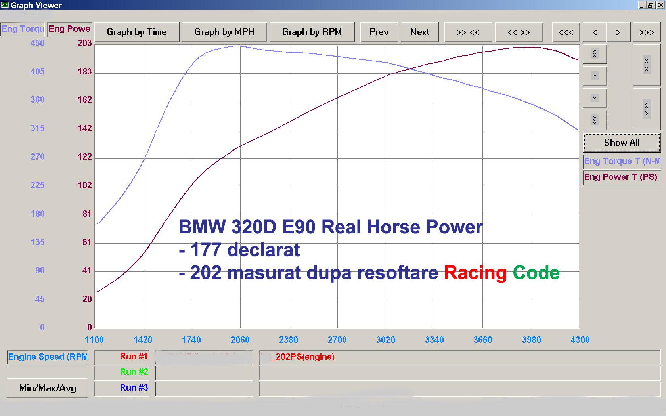Click the '>> <<' horizontal compress button

tap(468, 32)
